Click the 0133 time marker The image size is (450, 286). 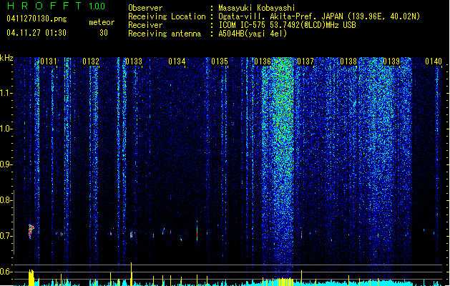[134, 61]
